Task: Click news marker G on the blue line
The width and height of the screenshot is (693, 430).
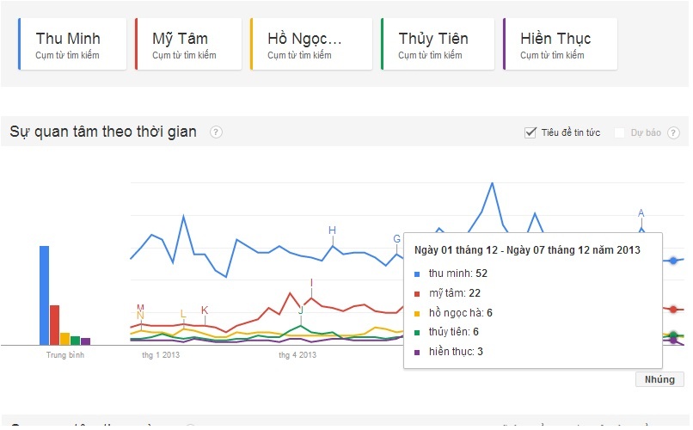Action: (x=396, y=239)
